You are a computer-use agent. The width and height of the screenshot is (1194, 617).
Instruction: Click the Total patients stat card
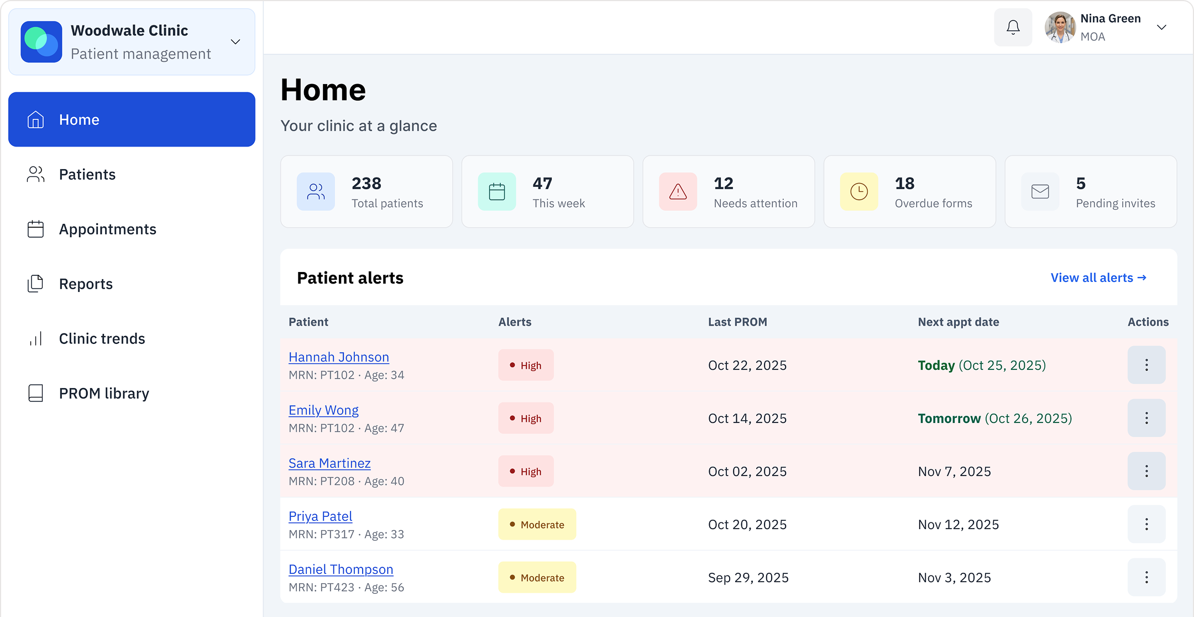366,191
